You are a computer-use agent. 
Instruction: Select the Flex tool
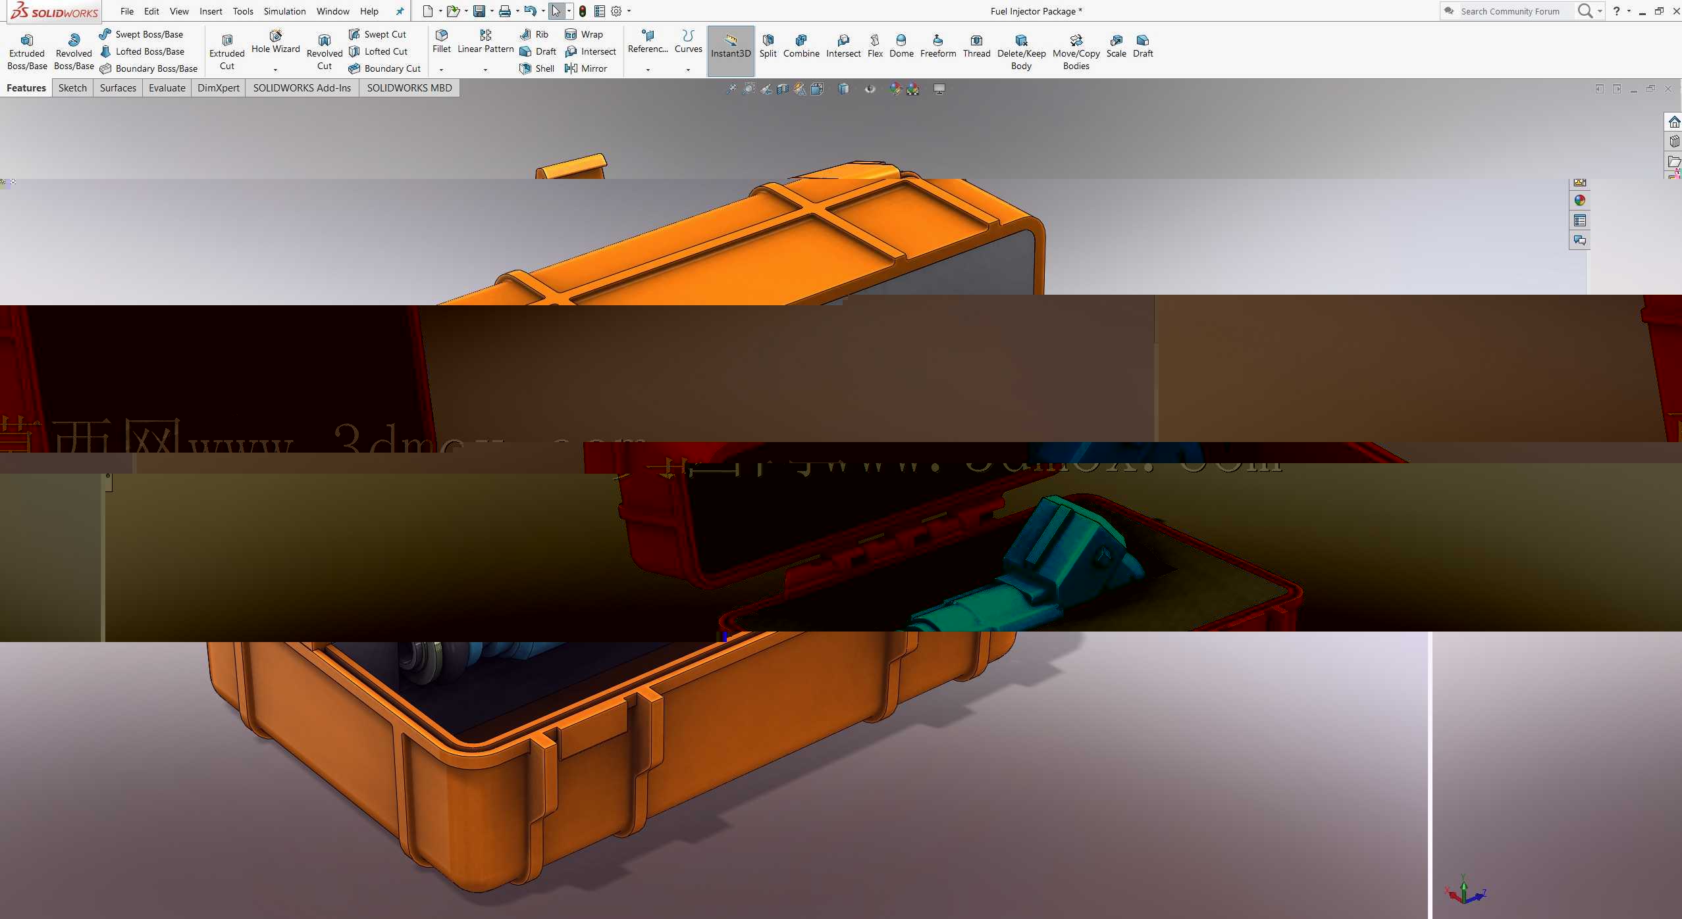[875, 46]
